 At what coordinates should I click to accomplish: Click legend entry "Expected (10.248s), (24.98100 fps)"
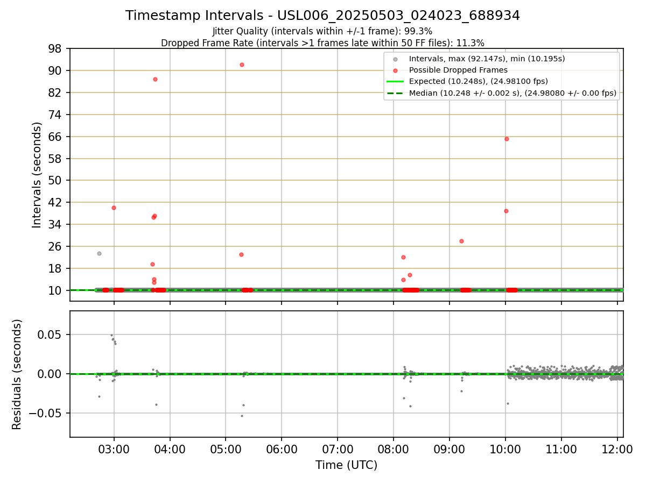(x=479, y=82)
